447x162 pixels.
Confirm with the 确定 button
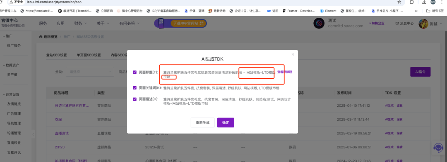pyautogui.click(x=226, y=122)
